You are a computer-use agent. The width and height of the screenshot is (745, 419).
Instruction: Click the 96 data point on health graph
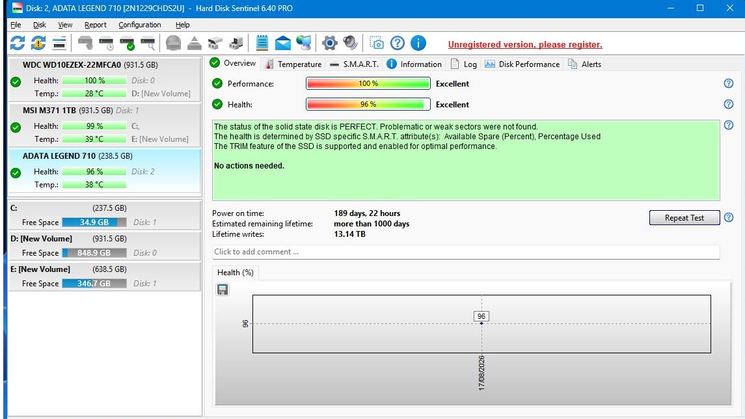pos(481,323)
